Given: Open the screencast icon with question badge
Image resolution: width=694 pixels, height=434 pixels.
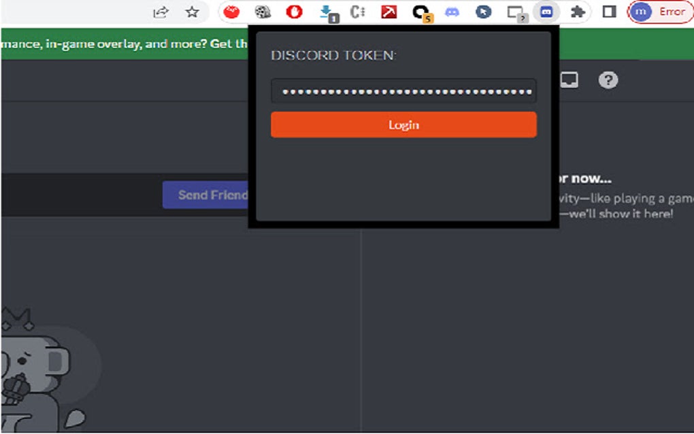Looking at the screenshot, I should pyautogui.click(x=515, y=12).
